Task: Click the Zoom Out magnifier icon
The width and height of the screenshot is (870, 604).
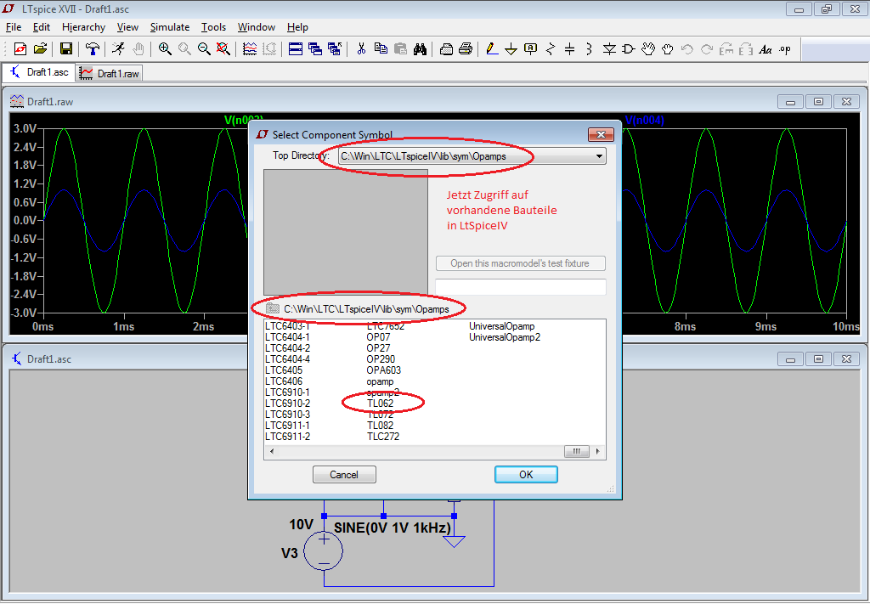Action: (204, 49)
